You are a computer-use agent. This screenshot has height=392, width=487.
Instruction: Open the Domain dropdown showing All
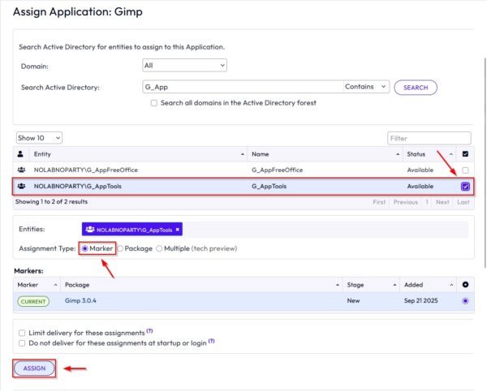pos(184,66)
